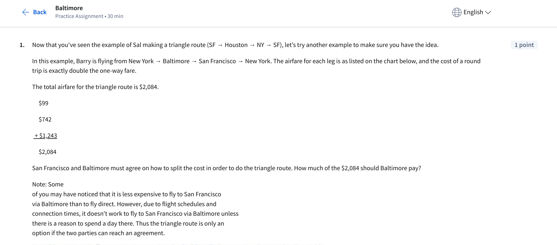Screen dimensions: 557x245
Task: Click the question number 1 label
Action: tap(22, 45)
